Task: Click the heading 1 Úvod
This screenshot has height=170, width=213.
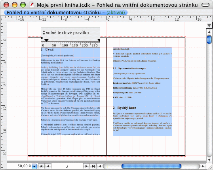Action: pyautogui.click(x=47, y=50)
